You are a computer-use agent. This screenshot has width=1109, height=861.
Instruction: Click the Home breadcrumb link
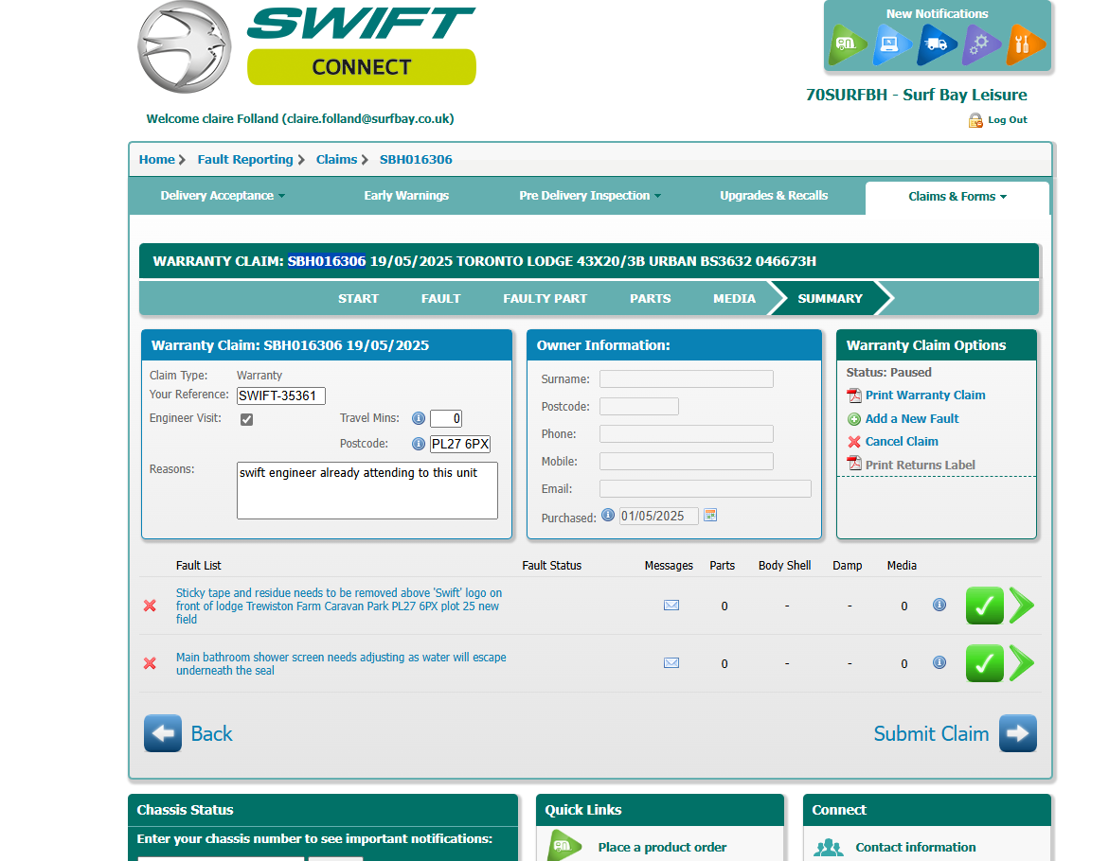(156, 160)
